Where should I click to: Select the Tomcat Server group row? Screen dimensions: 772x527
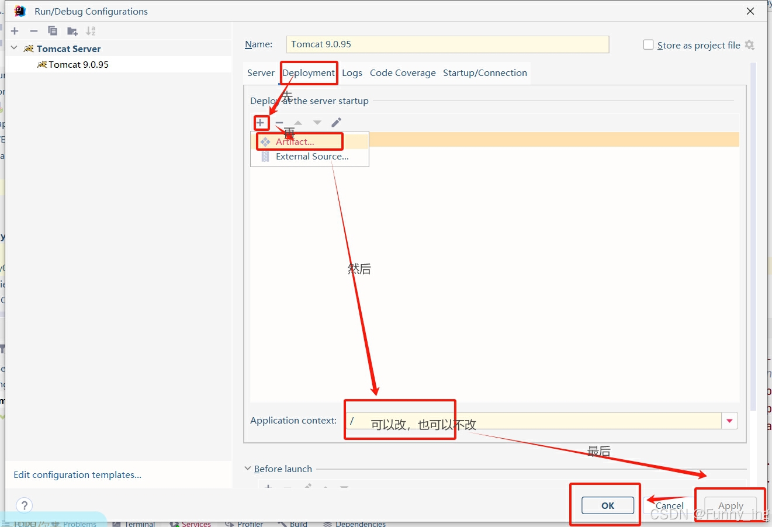[x=119, y=48]
